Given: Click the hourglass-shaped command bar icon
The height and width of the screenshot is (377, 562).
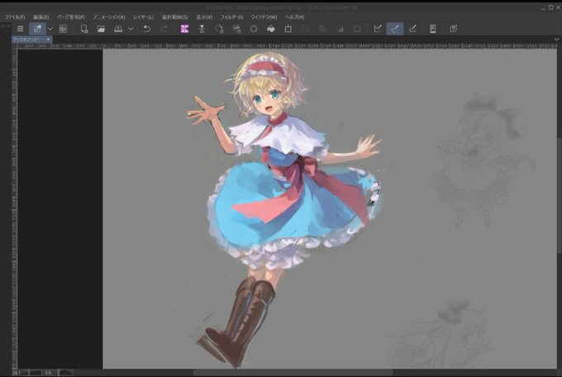Looking at the screenshot, I should pos(202,29).
